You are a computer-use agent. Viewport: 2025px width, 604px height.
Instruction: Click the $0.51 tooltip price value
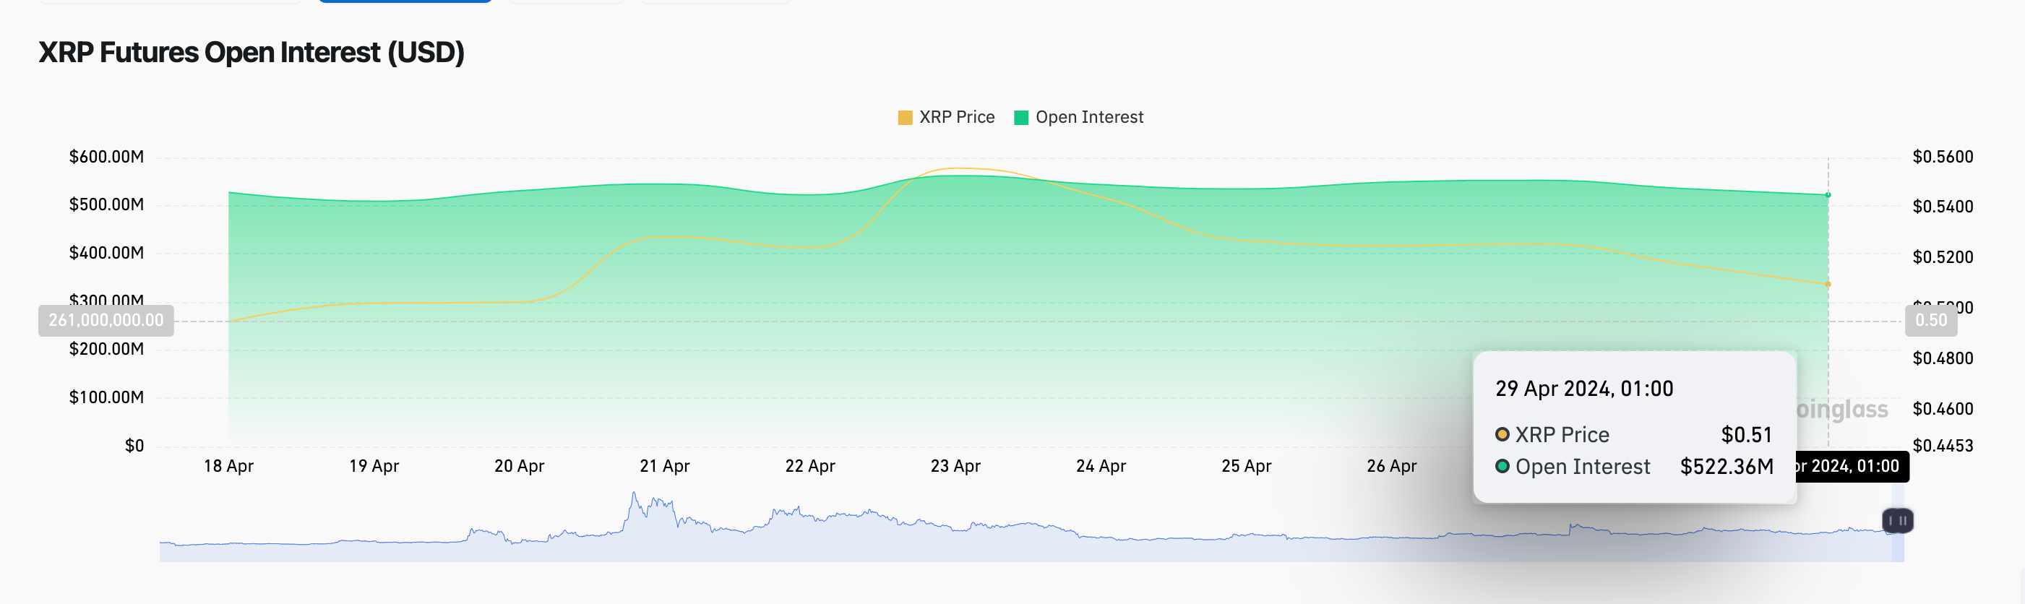click(x=1747, y=434)
